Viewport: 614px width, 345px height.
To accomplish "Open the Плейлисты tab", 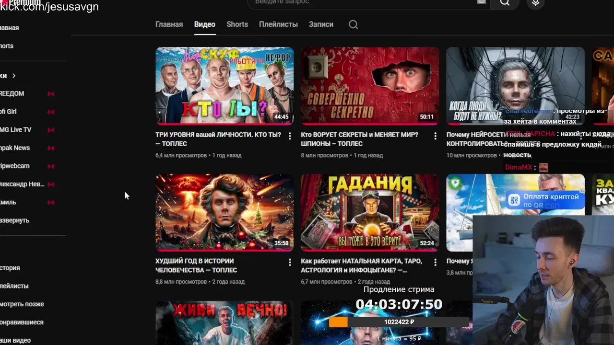I will 278,24.
